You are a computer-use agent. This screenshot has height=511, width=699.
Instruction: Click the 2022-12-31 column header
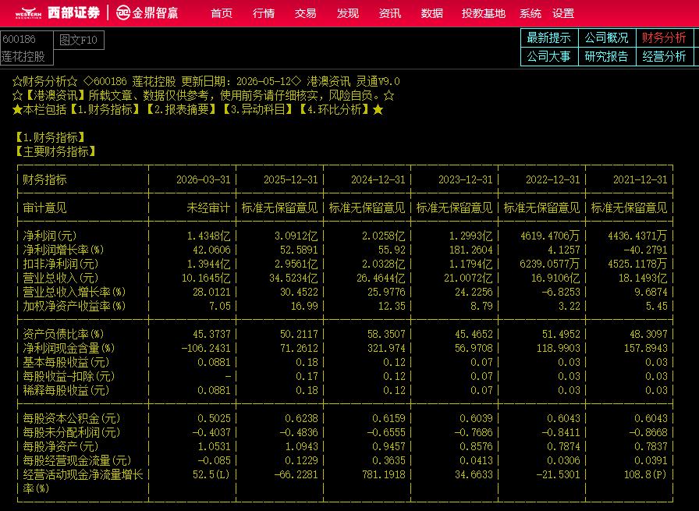click(553, 179)
